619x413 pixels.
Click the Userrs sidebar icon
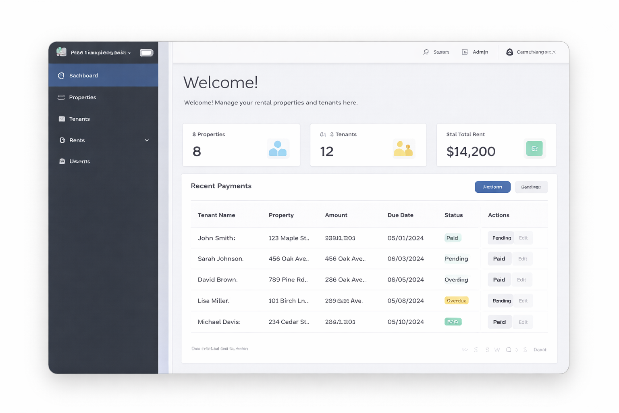click(62, 161)
